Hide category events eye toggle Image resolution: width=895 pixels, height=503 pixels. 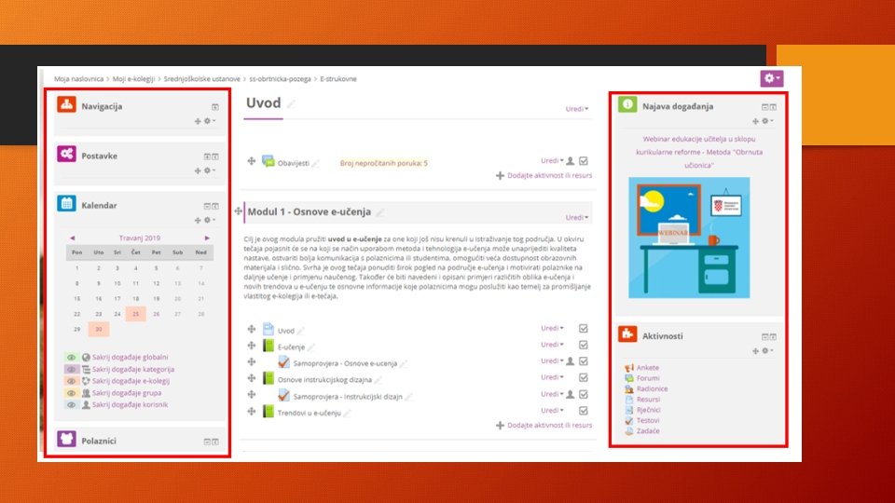pyautogui.click(x=72, y=369)
